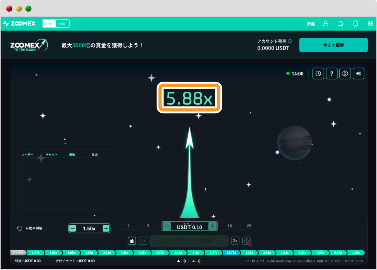The image size is (377, 270).
Task: Click the 2x double ticket button
Action: pos(235,241)
